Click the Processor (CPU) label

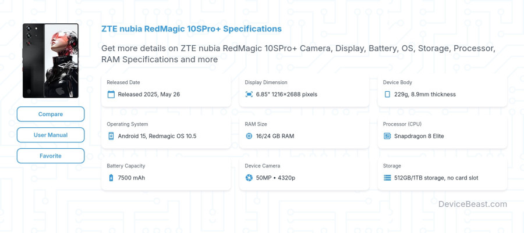tap(402, 124)
